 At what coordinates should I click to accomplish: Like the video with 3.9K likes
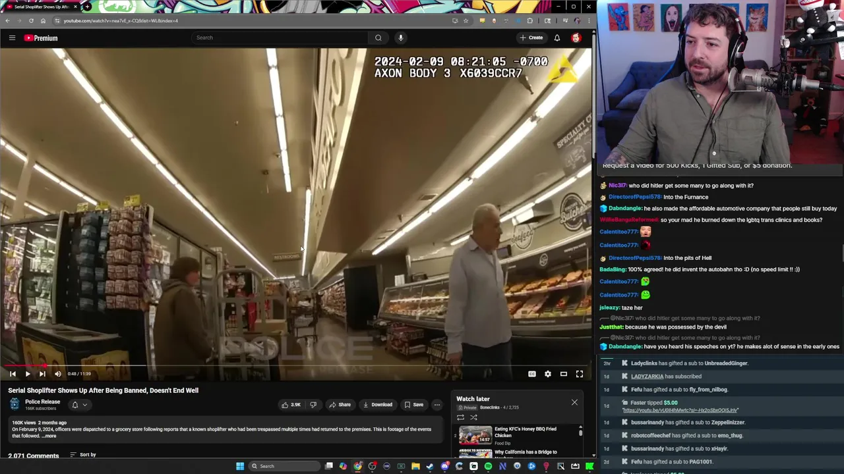291,405
